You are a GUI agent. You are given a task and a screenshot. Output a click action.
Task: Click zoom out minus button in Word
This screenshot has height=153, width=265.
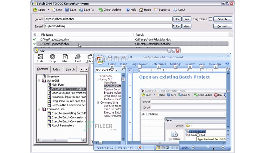pos(193,148)
